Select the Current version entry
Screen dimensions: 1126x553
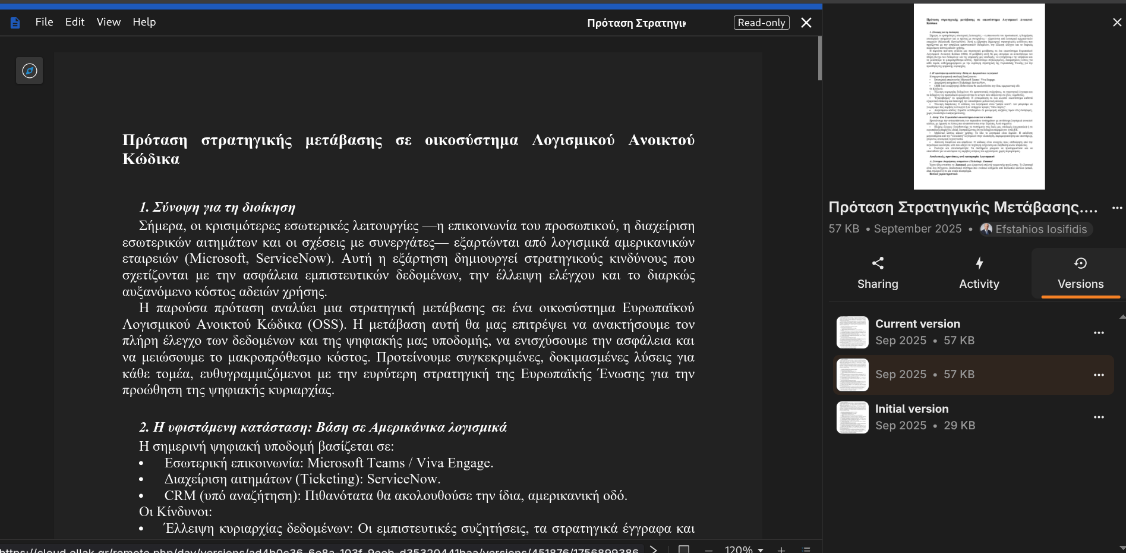[973, 332]
